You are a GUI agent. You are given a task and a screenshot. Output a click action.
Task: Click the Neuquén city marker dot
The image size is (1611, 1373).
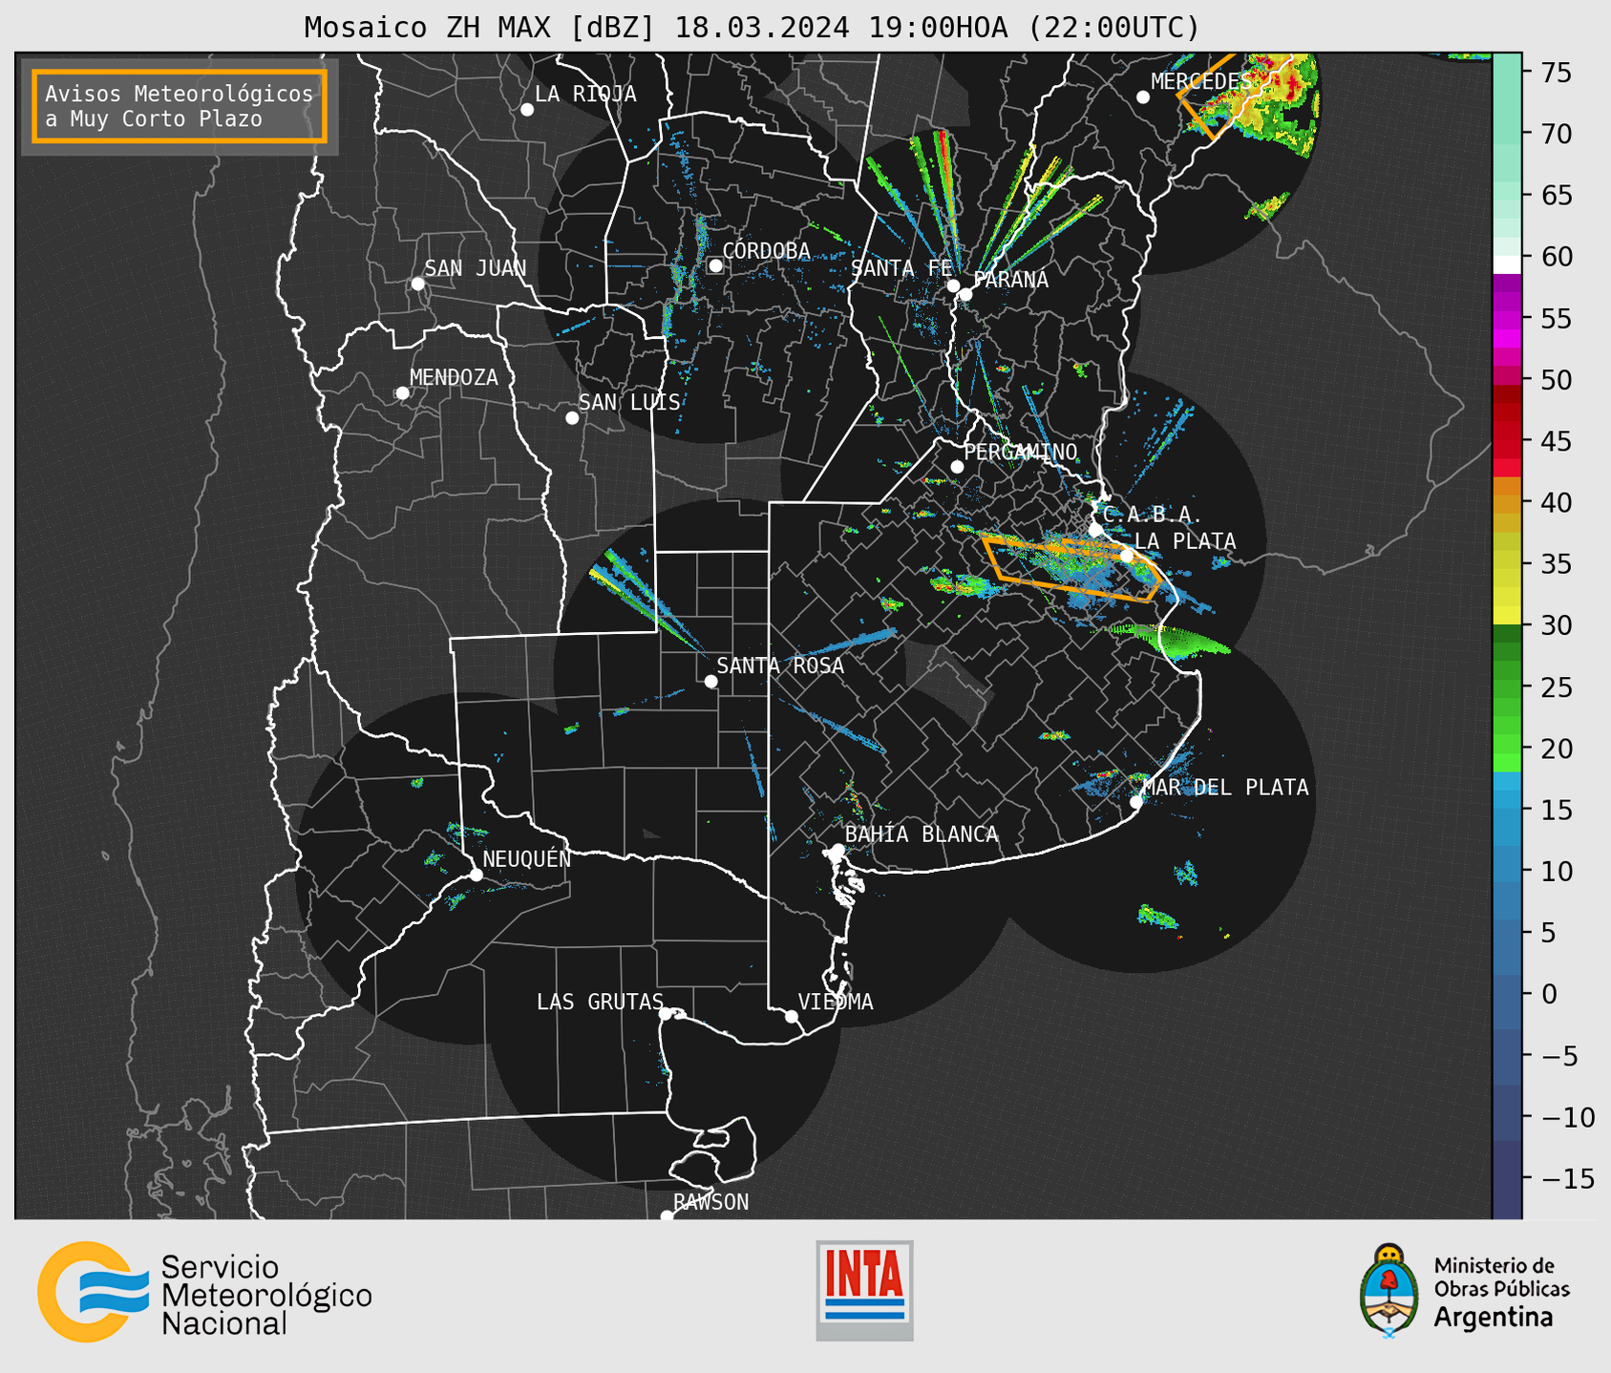pyautogui.click(x=476, y=875)
